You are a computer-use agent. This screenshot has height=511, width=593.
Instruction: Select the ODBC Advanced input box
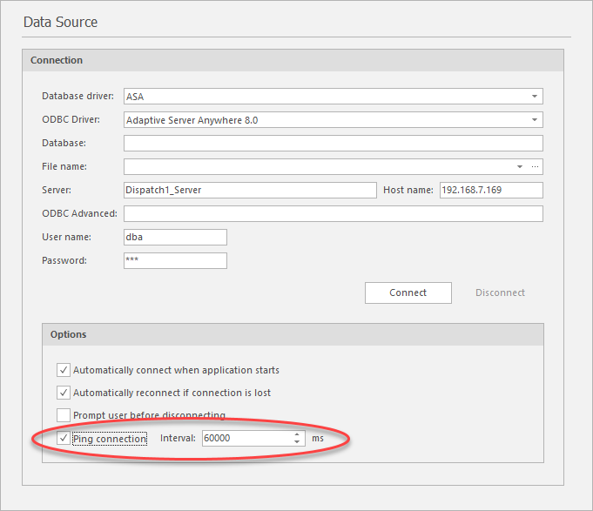(x=333, y=213)
